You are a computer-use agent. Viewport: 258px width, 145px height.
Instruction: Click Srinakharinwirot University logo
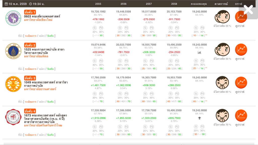pos(13,117)
